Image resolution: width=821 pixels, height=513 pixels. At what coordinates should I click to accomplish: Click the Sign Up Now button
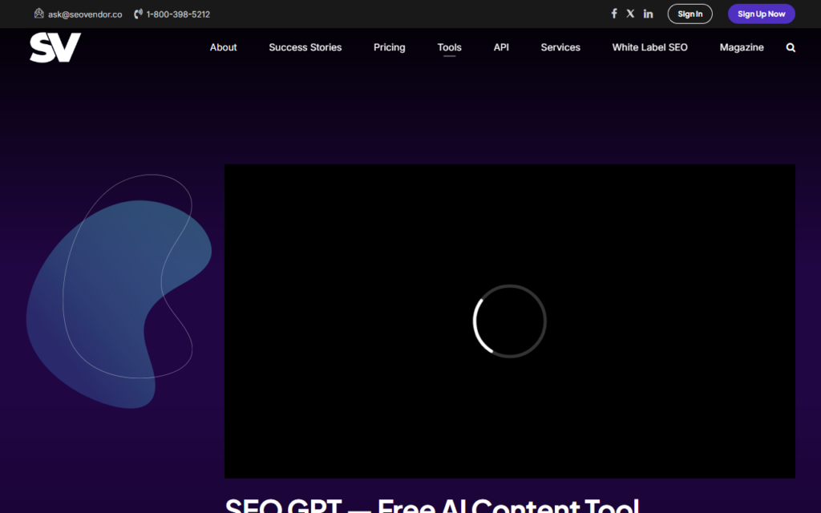[x=762, y=14]
